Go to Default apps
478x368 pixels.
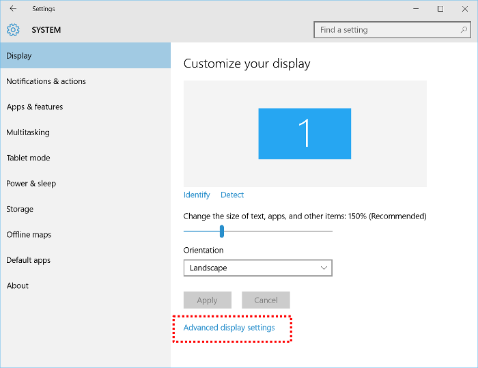point(29,260)
